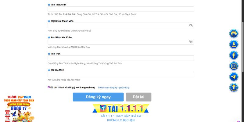Click the Tên Tài Khoản label
This screenshot has height=122, width=244.
click(59, 5)
